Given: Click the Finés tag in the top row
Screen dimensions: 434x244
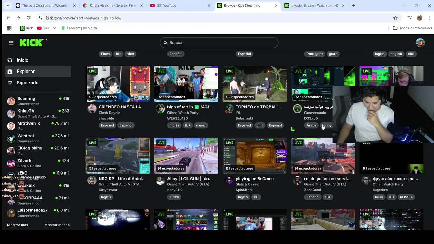Looking at the screenshot, I should [x=105, y=54].
